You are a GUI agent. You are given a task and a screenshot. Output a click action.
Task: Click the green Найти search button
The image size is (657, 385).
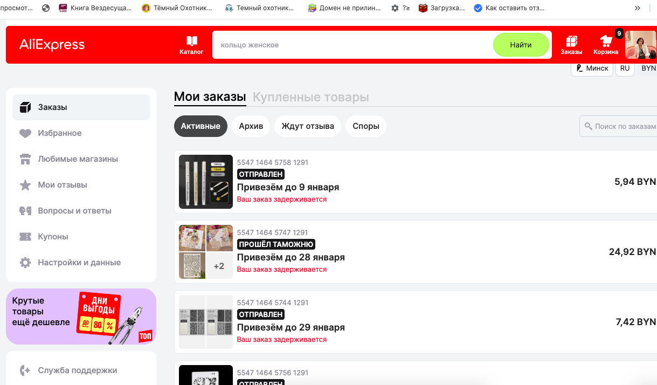click(x=521, y=45)
